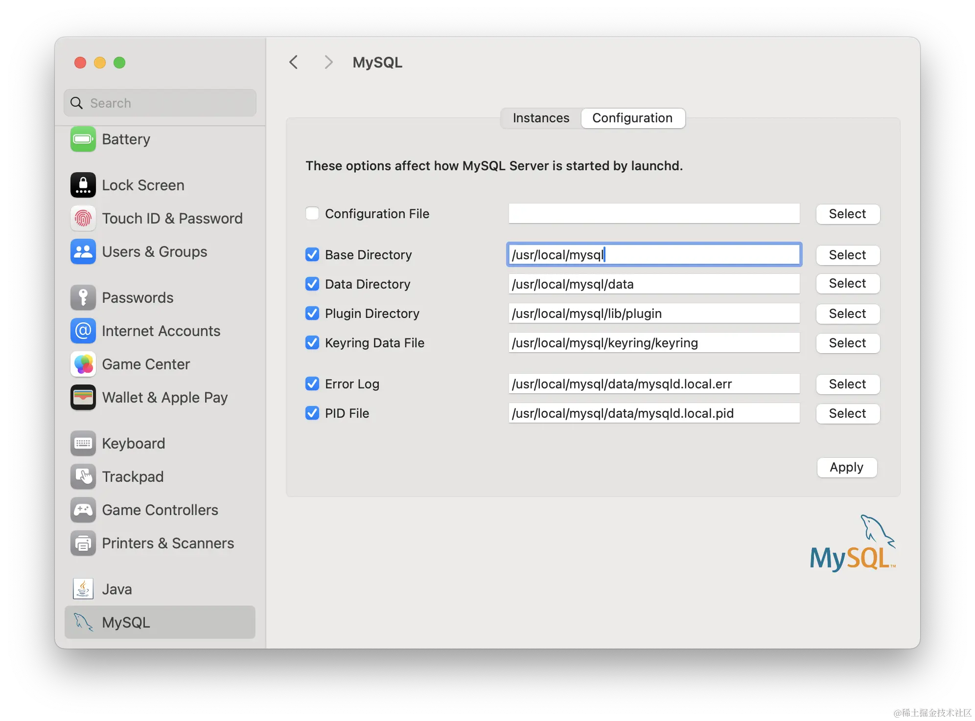Screen dimensions: 975x721
Task: Go back using the left chevron
Action: (x=294, y=63)
